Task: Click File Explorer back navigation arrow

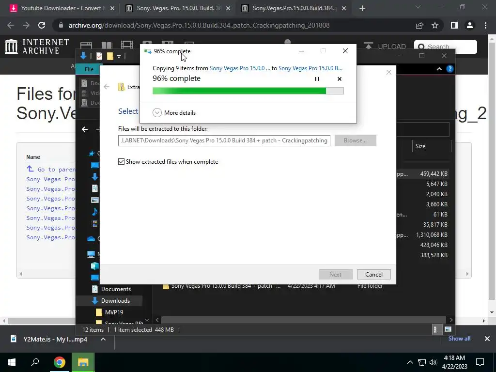Action: (85, 129)
